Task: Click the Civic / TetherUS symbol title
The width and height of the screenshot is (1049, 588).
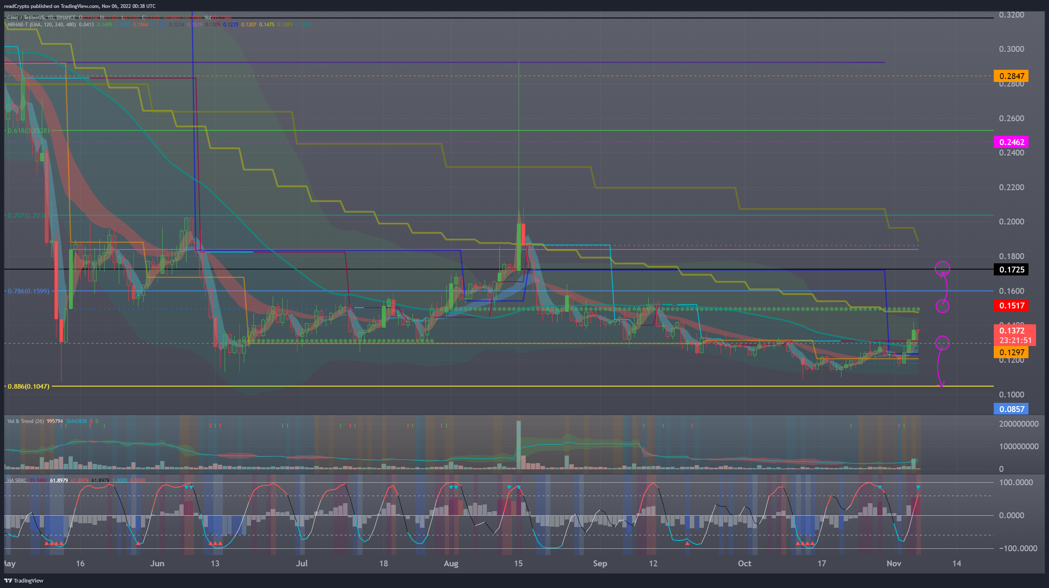Action: tap(26, 18)
